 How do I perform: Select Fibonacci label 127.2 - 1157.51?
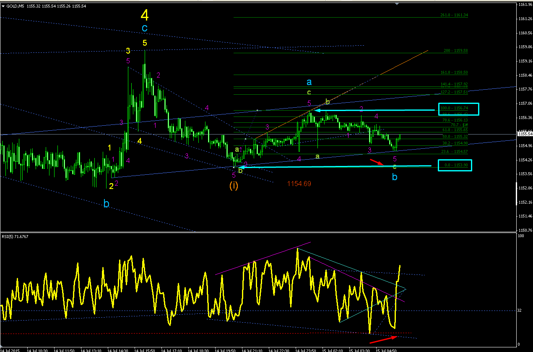454,92
